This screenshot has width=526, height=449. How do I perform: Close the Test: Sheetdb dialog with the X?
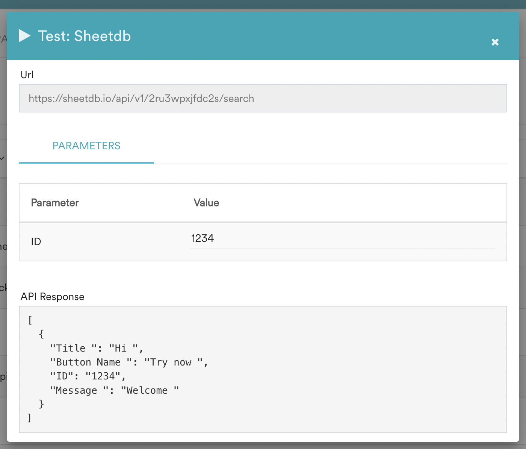tap(495, 42)
